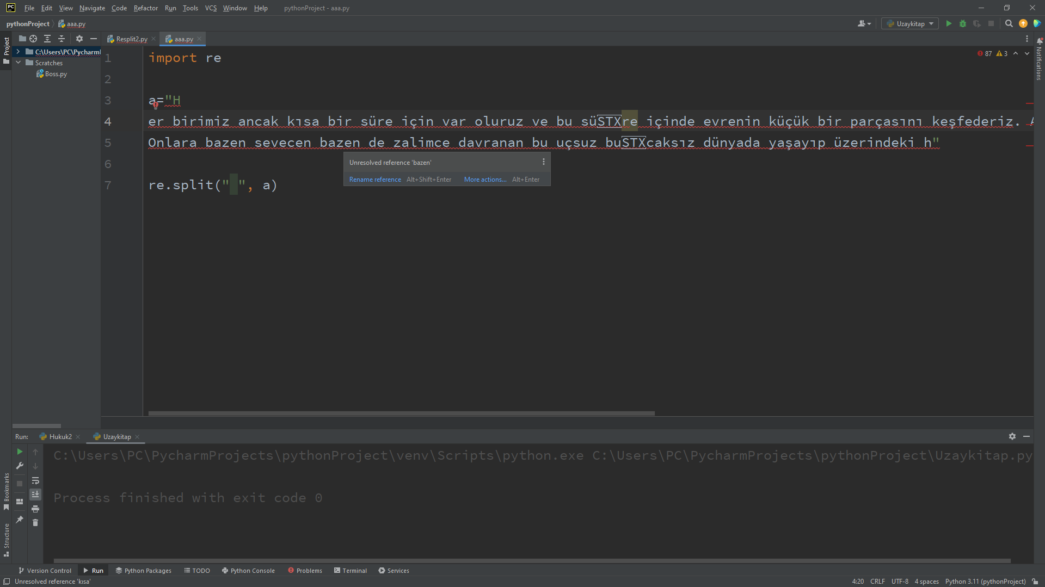Viewport: 1045px width, 587px height.
Task: Run the Uzaykitap configuration with green play icon
Action: tap(949, 24)
